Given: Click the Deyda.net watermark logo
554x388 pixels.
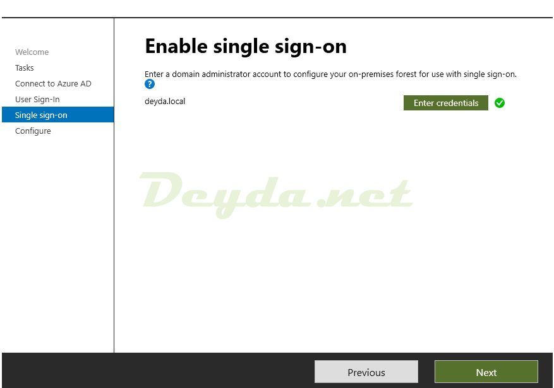Looking at the screenshot, I should click(276, 194).
